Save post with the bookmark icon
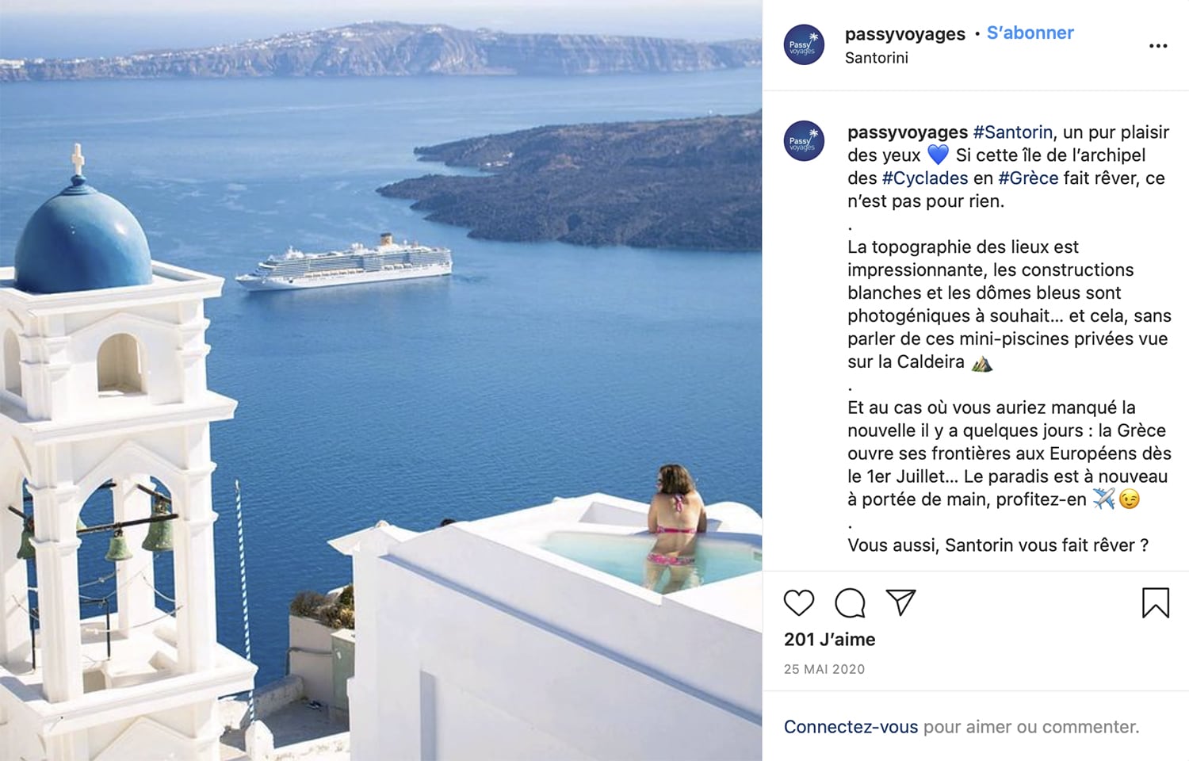Viewport: 1189px width, 761px height. tap(1156, 603)
